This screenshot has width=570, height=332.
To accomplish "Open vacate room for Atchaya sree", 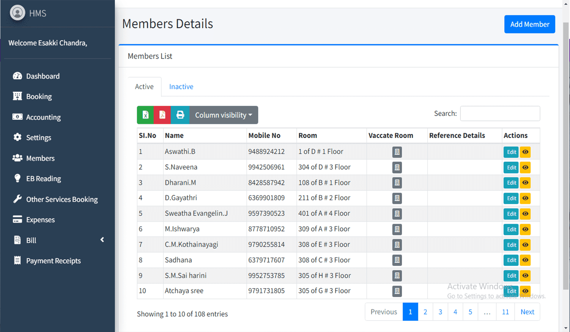I will tap(397, 291).
